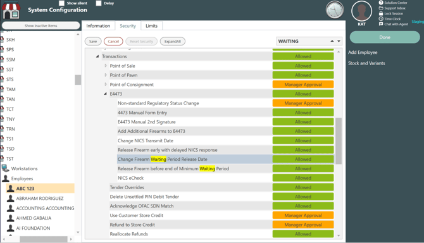Change NICS eCheck Allowed permission
Image resolution: width=424 pixels, height=243 pixels.
[x=303, y=178]
